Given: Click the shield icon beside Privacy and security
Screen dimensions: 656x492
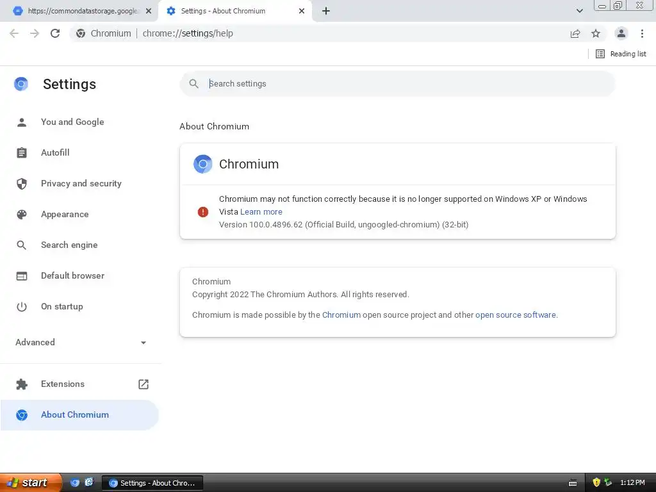Looking at the screenshot, I should 22,184.
